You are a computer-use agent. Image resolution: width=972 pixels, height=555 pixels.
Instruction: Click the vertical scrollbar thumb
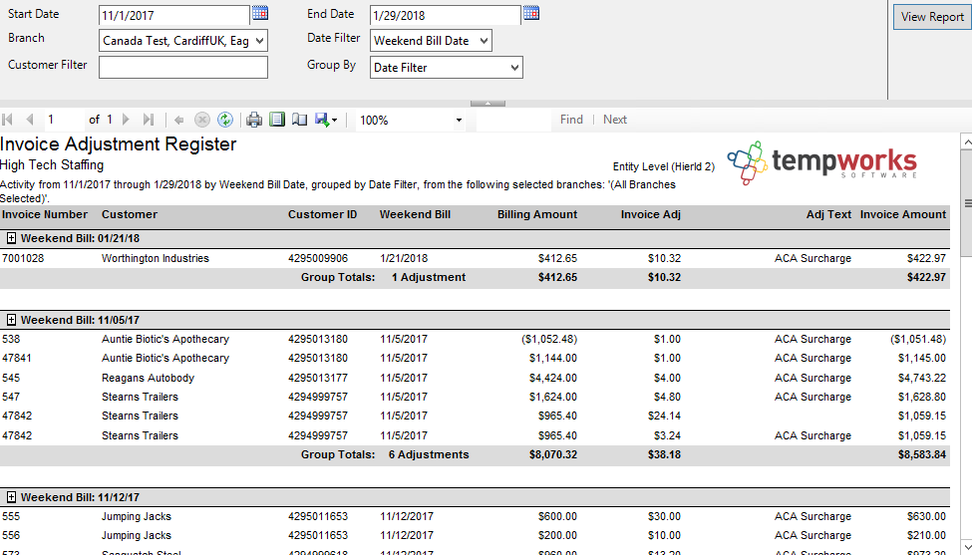966,203
